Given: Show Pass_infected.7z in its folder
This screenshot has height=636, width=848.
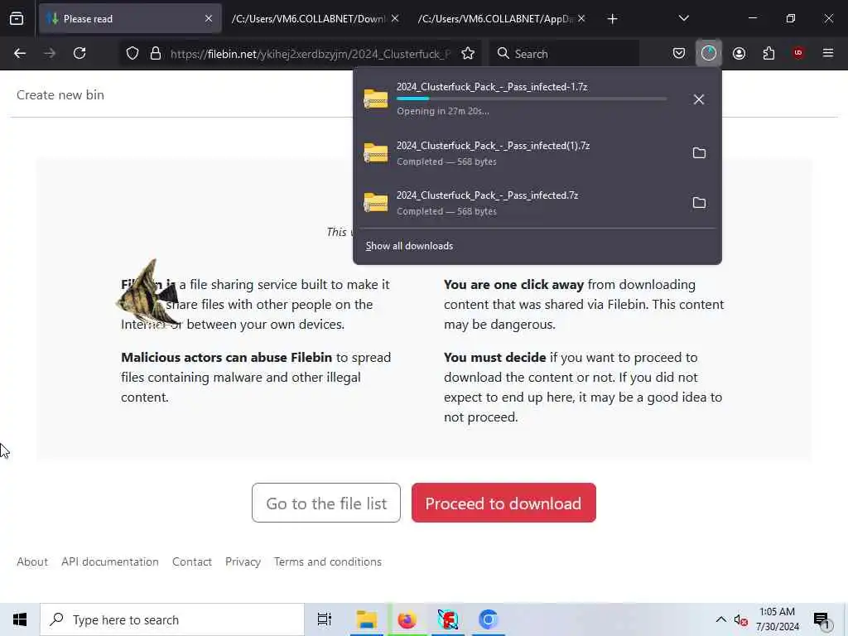Looking at the screenshot, I should pyautogui.click(x=699, y=203).
